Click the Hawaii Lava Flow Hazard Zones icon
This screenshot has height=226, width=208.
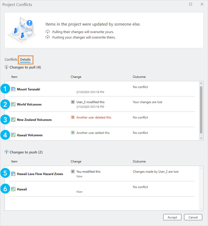coord(13,174)
